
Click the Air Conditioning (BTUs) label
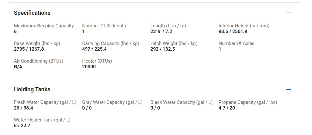(39, 61)
